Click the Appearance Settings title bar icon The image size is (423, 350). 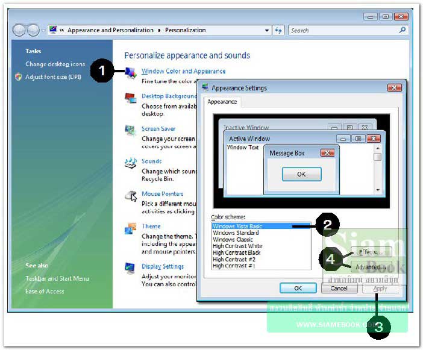pos(205,87)
